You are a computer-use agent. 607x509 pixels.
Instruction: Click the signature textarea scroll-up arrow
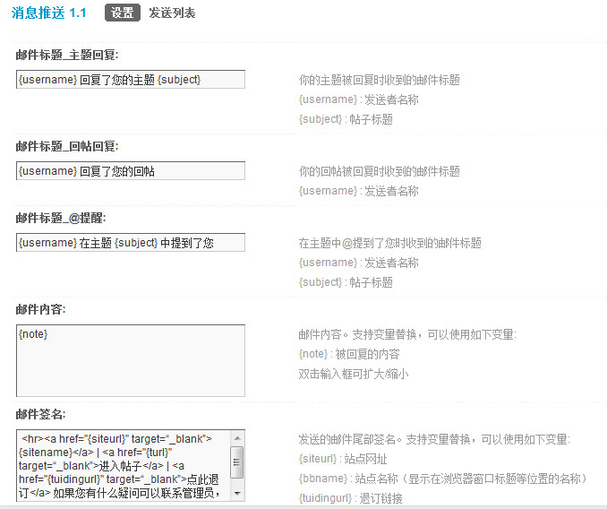237,438
